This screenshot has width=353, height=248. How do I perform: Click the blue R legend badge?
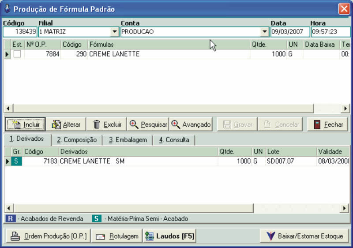click(x=10, y=218)
